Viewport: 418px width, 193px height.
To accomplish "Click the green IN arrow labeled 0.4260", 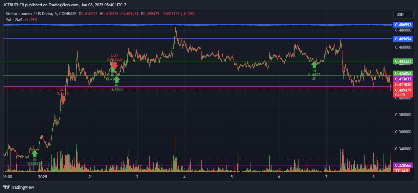I will pos(117,79).
